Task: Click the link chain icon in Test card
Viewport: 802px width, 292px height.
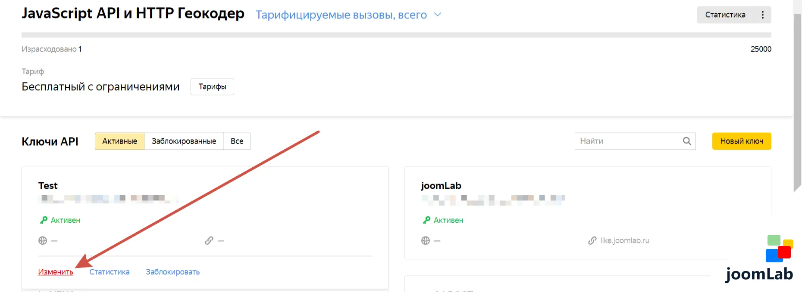Action: (x=209, y=240)
